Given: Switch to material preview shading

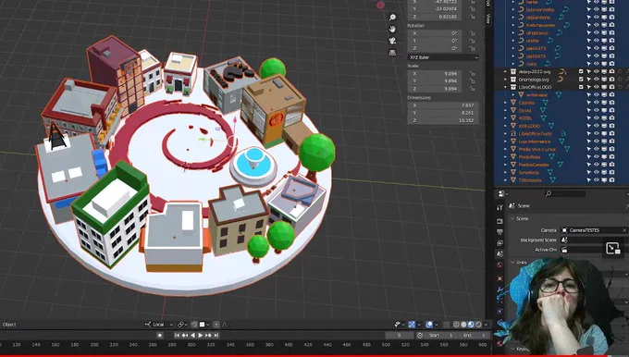Looking at the screenshot, I should click(x=472, y=325).
